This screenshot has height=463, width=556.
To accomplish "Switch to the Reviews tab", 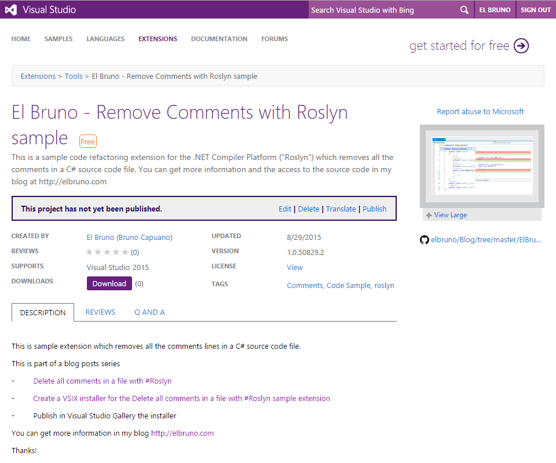I will 100,312.
